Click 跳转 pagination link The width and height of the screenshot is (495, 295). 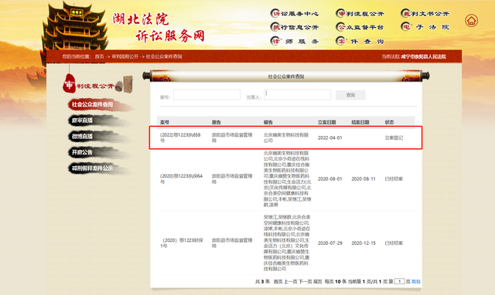[x=416, y=281]
